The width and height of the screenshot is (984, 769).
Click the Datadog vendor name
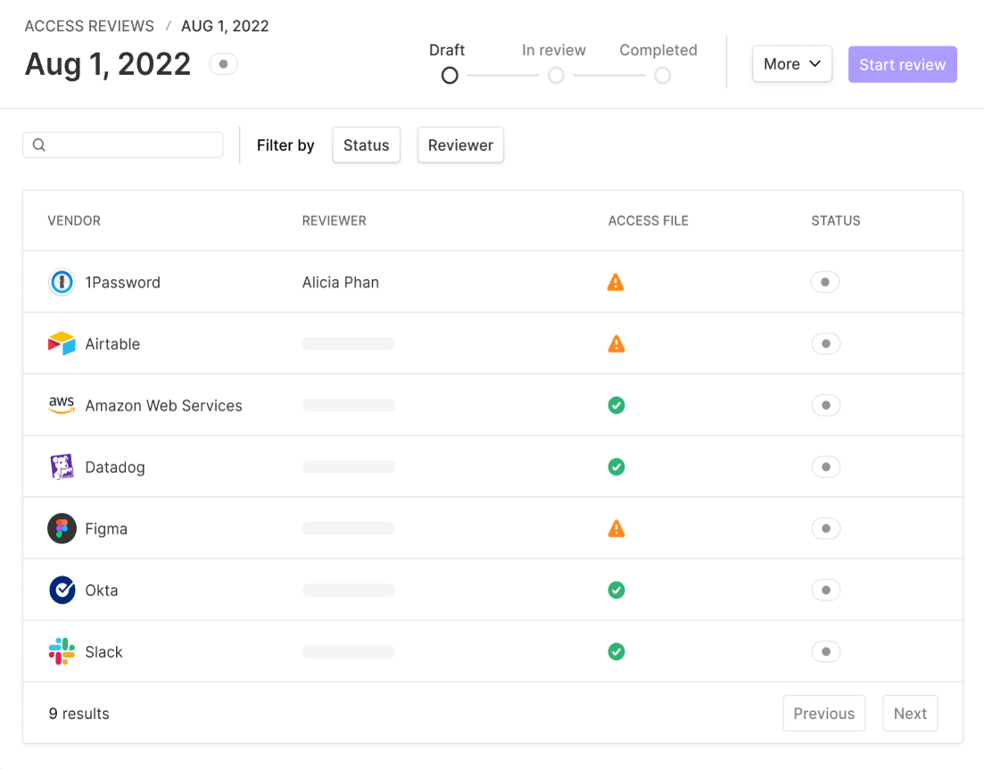[115, 467]
